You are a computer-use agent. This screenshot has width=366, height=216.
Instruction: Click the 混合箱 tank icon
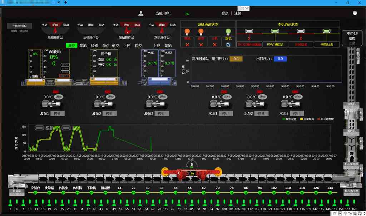click(104, 81)
